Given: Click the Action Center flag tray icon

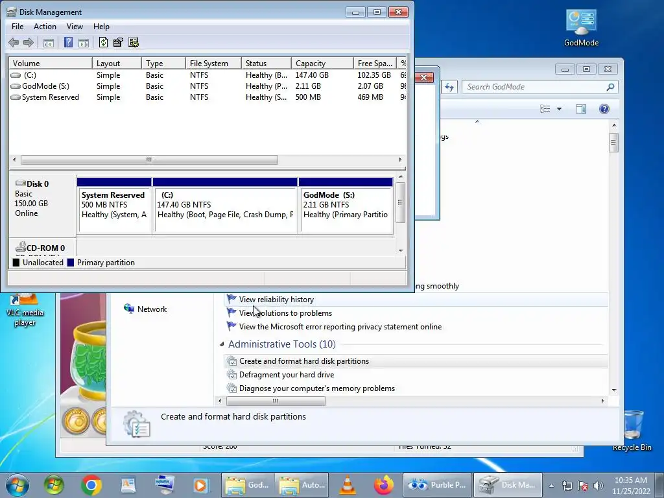Looking at the screenshot, I should point(583,486).
